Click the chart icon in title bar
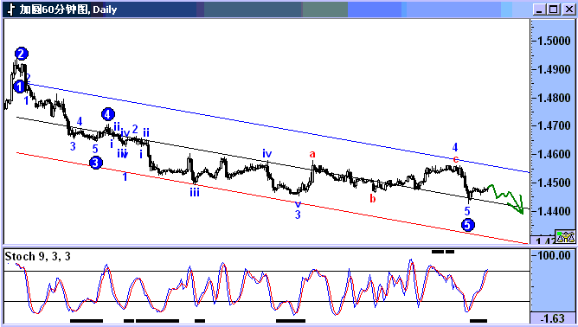 pyautogui.click(x=11, y=9)
